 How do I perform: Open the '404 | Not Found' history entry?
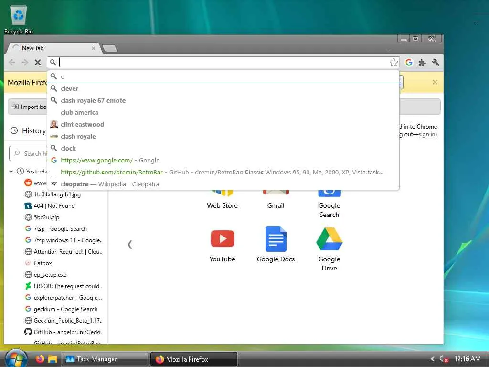pyautogui.click(x=50, y=206)
